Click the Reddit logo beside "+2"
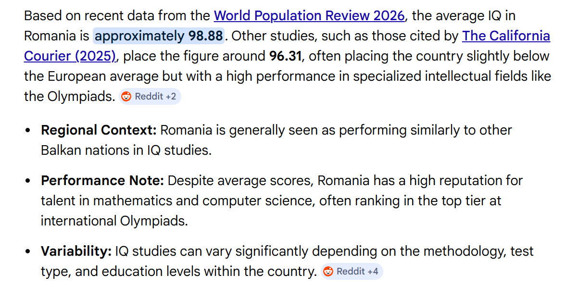 pyautogui.click(x=126, y=97)
